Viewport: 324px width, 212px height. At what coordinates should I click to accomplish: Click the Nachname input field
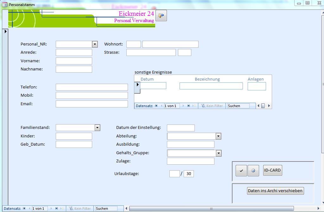pos(74,69)
